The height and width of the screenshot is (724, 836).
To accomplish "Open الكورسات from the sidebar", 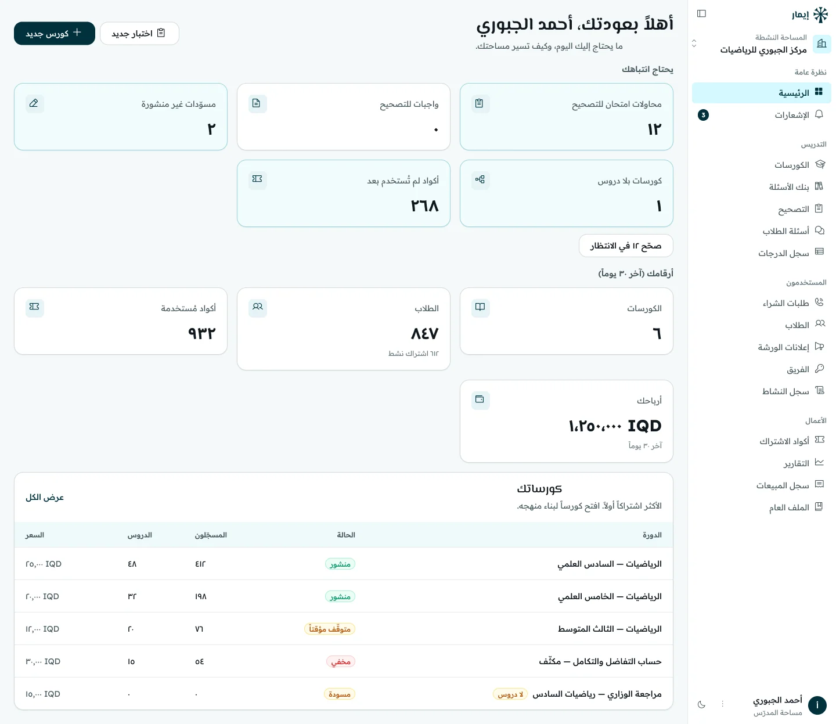I will point(762,165).
